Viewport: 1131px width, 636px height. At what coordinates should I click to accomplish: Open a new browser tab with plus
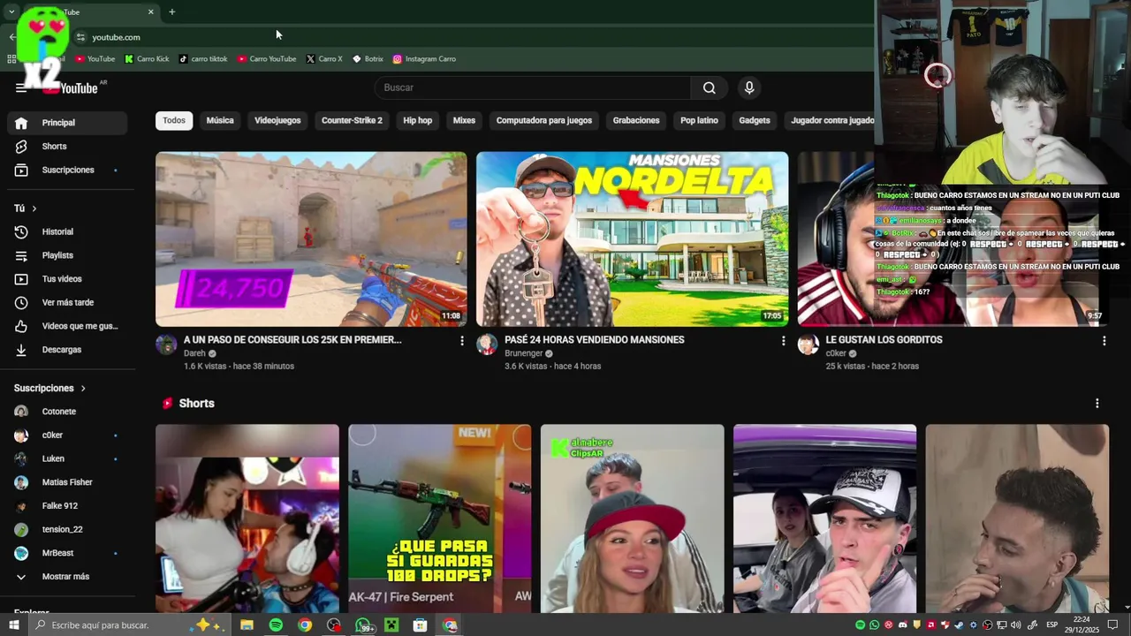171,12
